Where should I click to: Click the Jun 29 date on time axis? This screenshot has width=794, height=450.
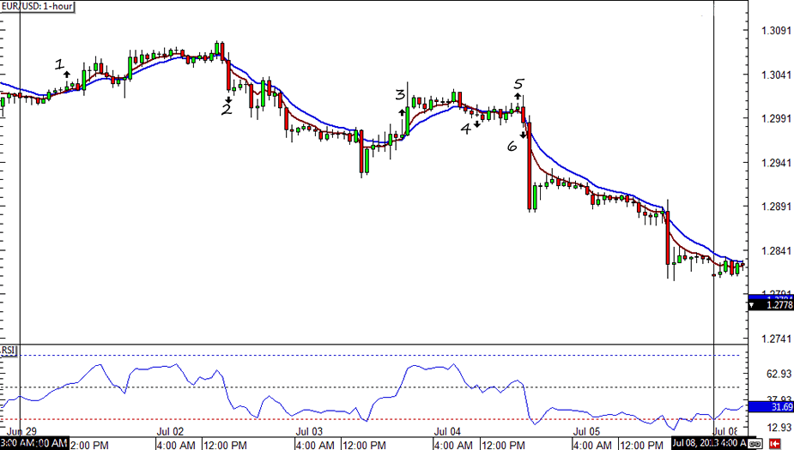(21, 432)
